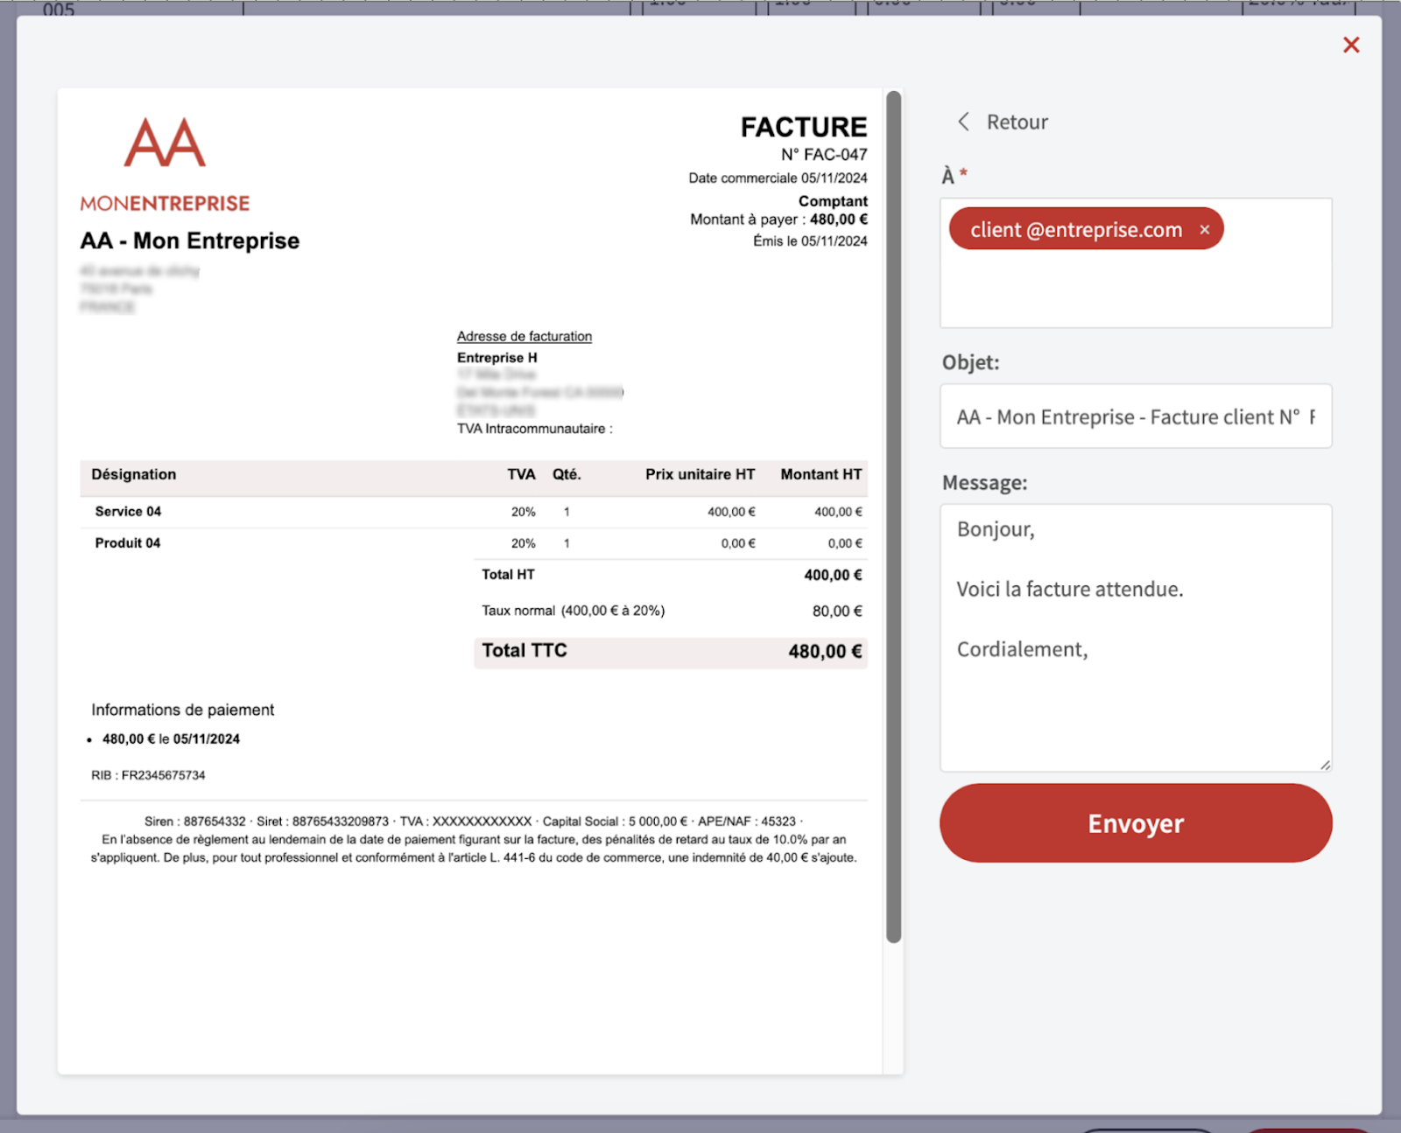Click the Total TTC amount 480,00 €
1401x1133 pixels.
(825, 651)
